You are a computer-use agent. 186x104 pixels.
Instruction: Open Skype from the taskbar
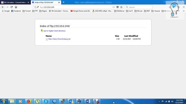pos(46,101)
